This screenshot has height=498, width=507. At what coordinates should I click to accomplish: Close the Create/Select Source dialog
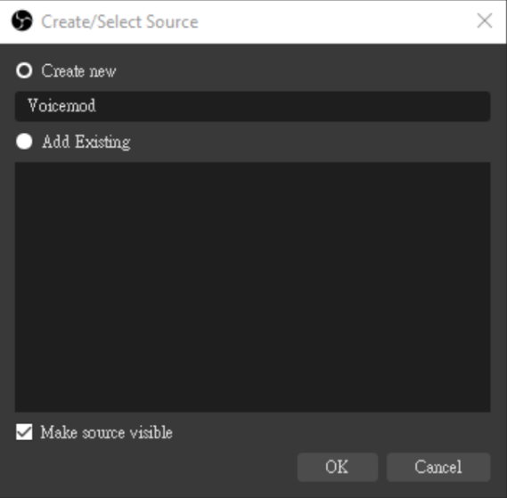[485, 21]
